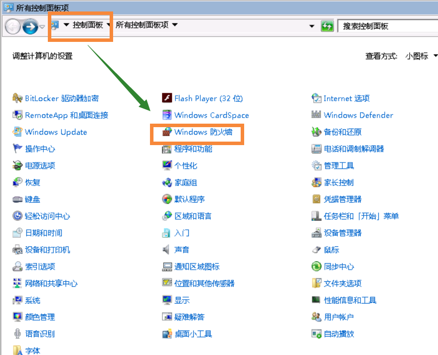
Task: Click the 设备和打印机 printer icon
Action: [x=17, y=250]
